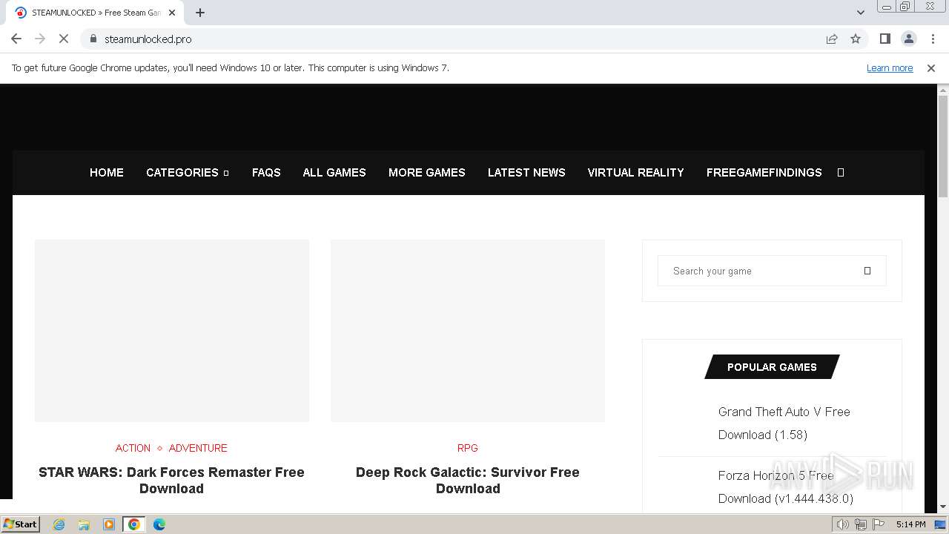Open STAR WARS: Dark Forces Remaster title
The height and width of the screenshot is (534, 949).
point(171,480)
